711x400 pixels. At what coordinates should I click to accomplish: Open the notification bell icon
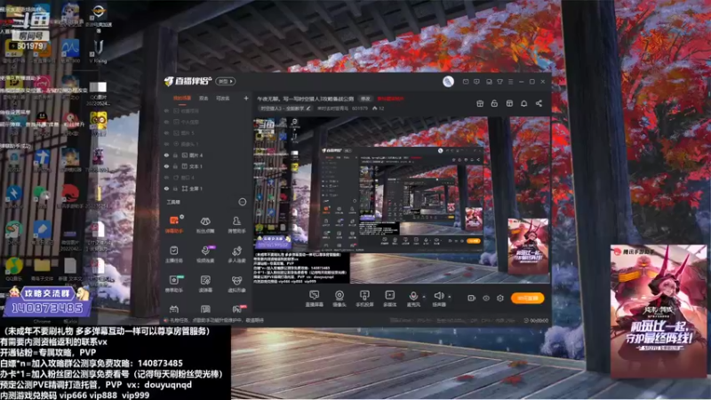[523, 103]
